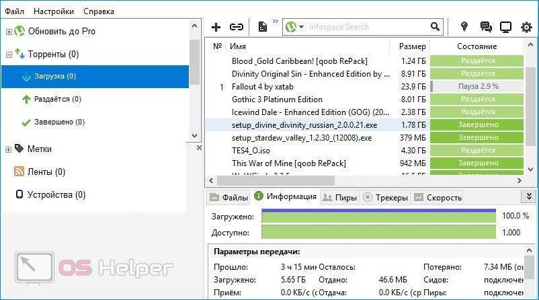Screen dimensions: 539x300
Task: Expand the Обновить до Pro tree node
Action: (x=9, y=32)
